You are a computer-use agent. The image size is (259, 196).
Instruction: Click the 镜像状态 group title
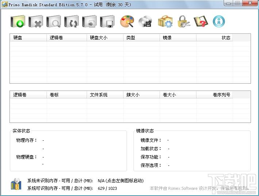tap(145, 131)
